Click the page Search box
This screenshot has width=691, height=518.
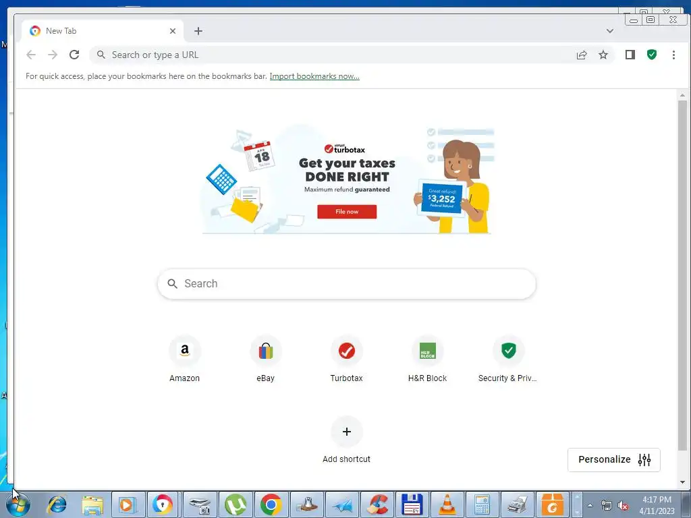click(347, 284)
